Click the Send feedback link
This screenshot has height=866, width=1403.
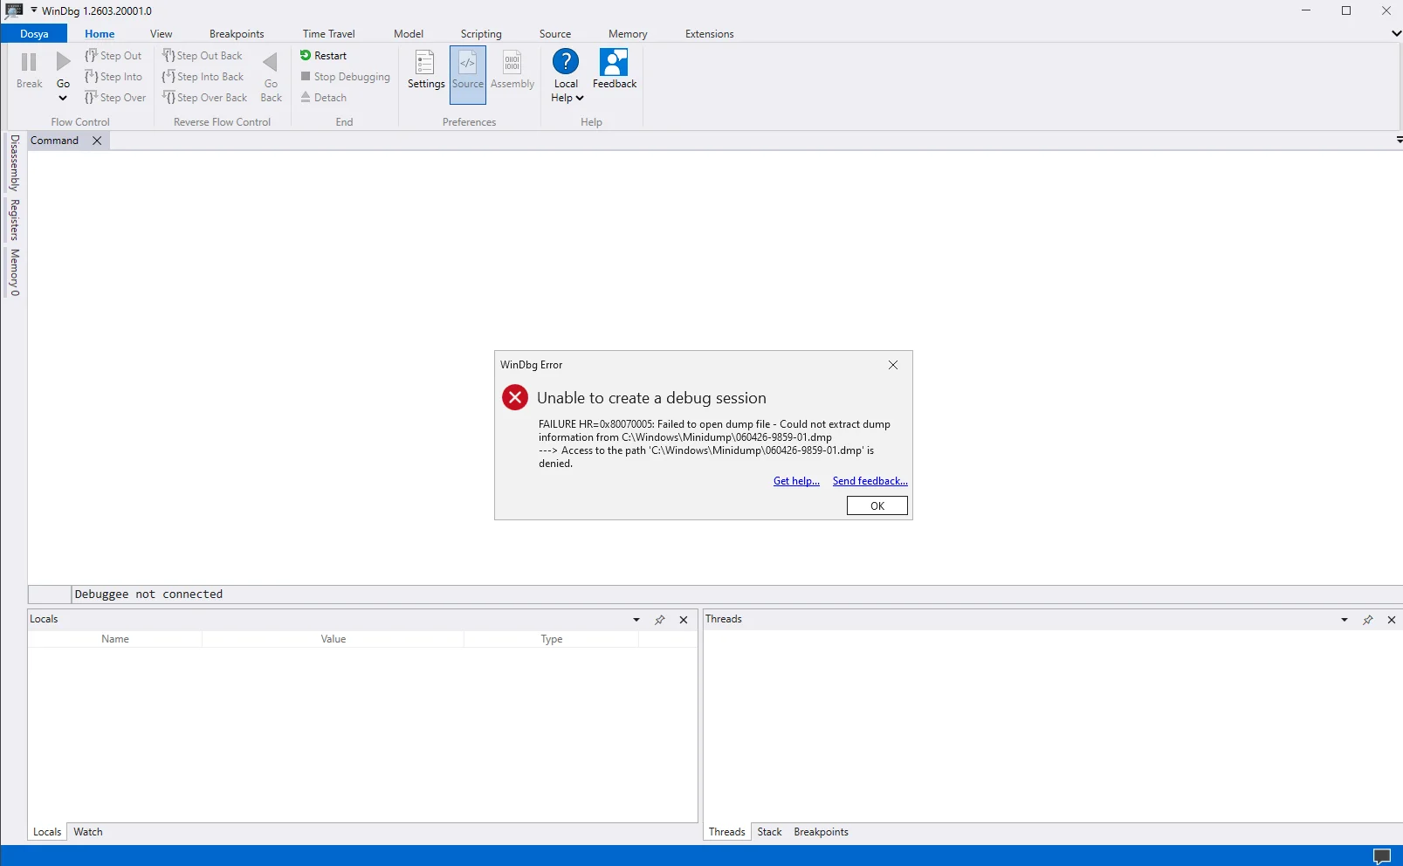tap(870, 481)
